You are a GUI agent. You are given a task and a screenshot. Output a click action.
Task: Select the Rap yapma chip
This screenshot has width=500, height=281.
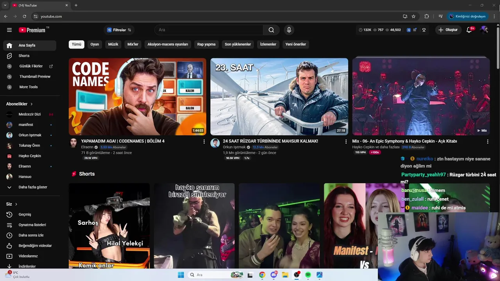(206, 44)
